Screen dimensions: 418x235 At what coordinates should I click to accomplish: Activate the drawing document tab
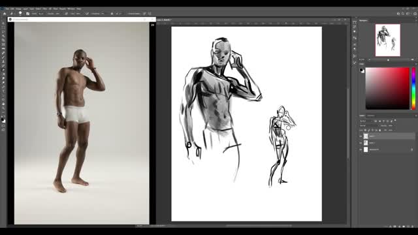[164, 20]
